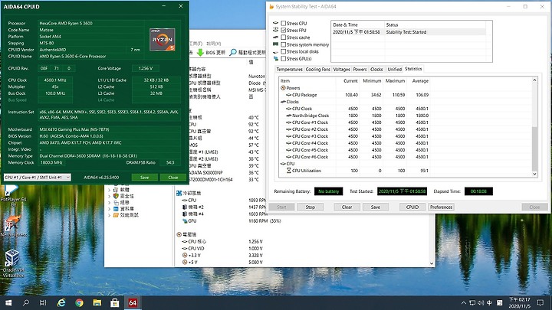The width and height of the screenshot is (552, 310).
Task: Uncheck the Stress FPU checkbox
Action: pyautogui.click(x=284, y=30)
